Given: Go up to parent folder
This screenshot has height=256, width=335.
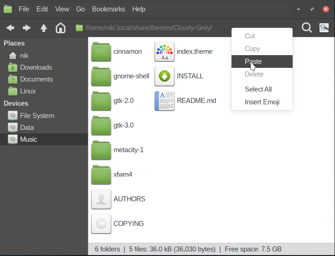Looking at the screenshot, I should [x=44, y=28].
